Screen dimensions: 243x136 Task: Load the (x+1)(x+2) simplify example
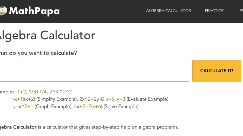click(24, 99)
